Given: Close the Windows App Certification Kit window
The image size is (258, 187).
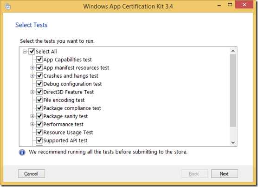Looking at the screenshot, I should click(x=244, y=5).
